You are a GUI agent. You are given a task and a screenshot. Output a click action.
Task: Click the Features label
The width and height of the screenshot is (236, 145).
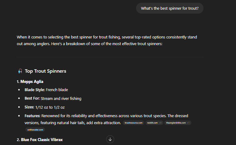tap(32, 116)
